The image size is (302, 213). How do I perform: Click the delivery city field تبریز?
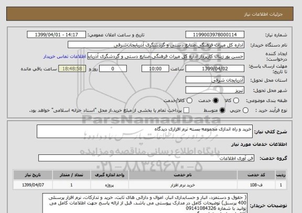point(215,90)
